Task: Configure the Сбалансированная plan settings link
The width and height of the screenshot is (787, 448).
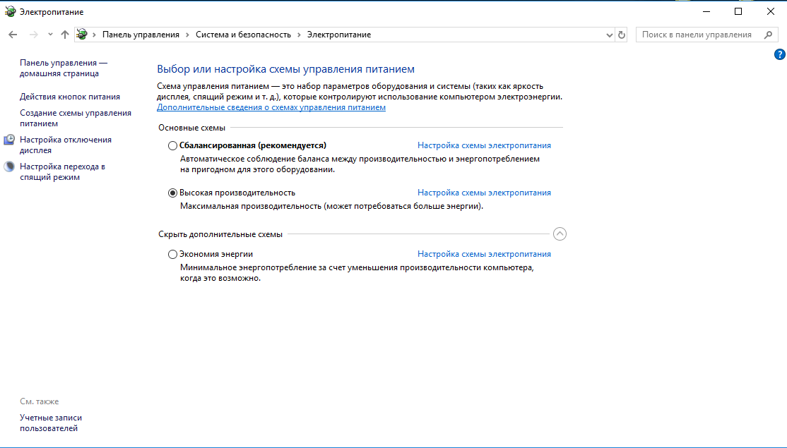Action: (x=484, y=145)
